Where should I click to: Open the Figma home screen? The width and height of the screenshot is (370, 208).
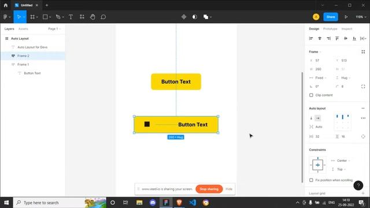tap(6, 5)
